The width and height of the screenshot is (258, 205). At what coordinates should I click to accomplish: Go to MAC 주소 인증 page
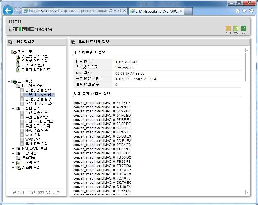click(x=37, y=131)
